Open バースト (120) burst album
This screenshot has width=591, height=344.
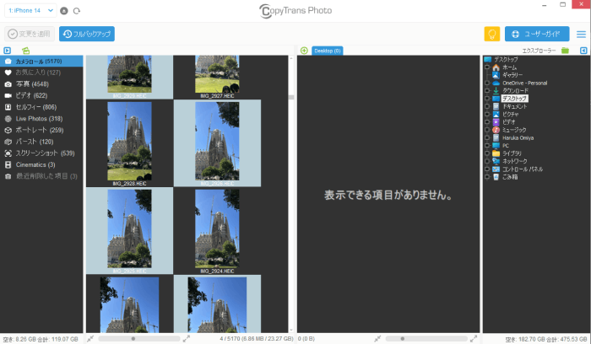[x=41, y=142]
